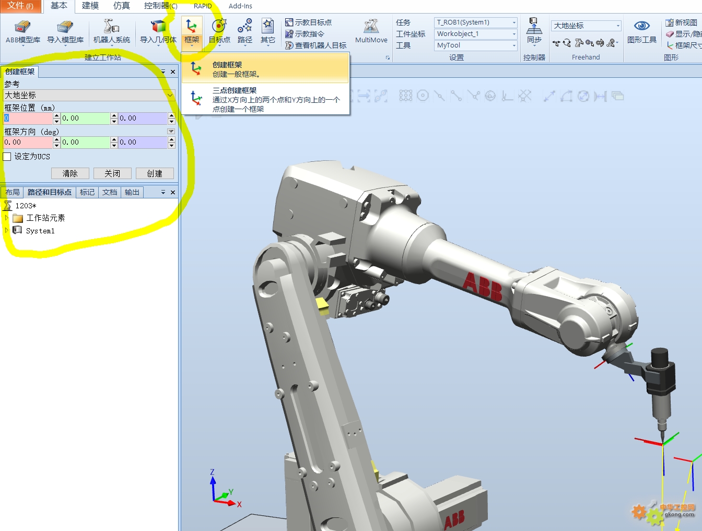Image resolution: width=702 pixels, height=531 pixels.
Task: Select the Freehand MultiRobot Jog tool
Action: [612, 43]
